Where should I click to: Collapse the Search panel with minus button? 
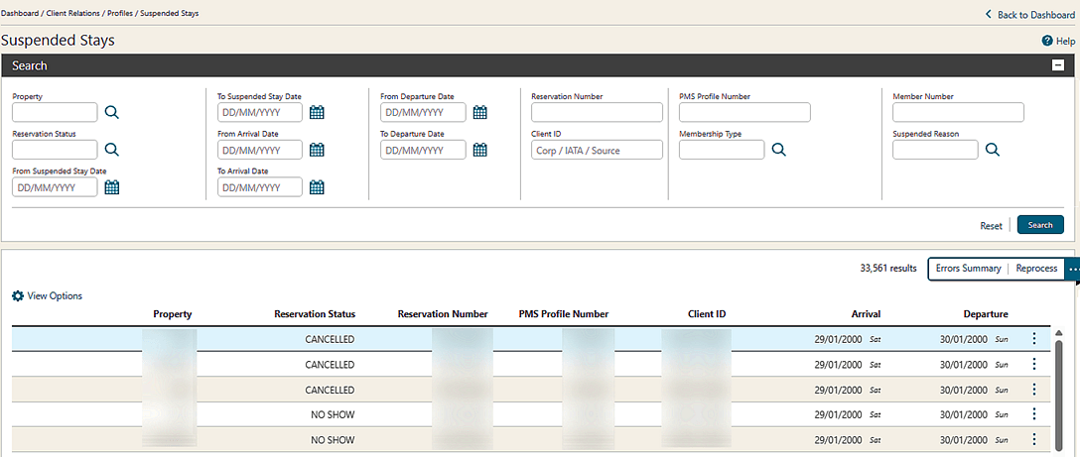[x=1058, y=66]
